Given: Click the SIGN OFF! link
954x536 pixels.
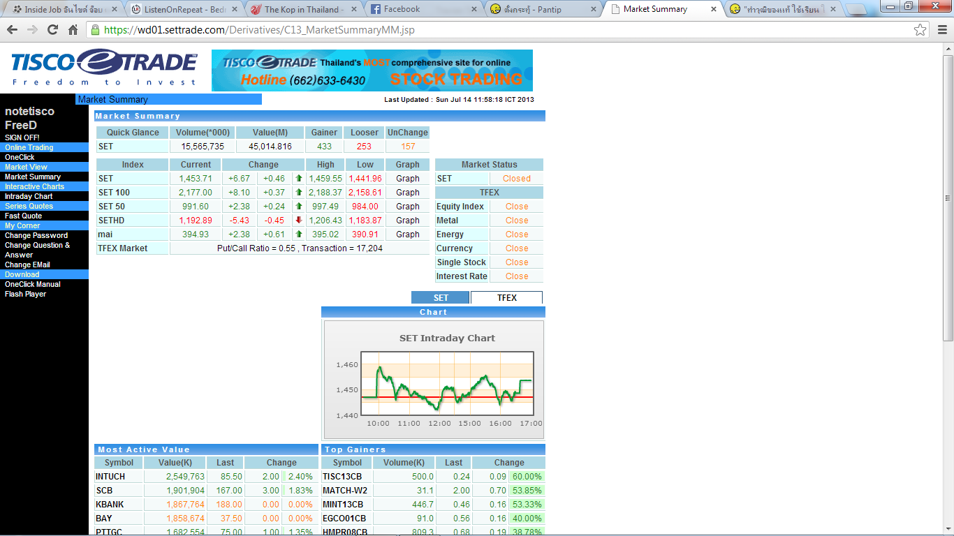Looking at the screenshot, I should point(22,137).
